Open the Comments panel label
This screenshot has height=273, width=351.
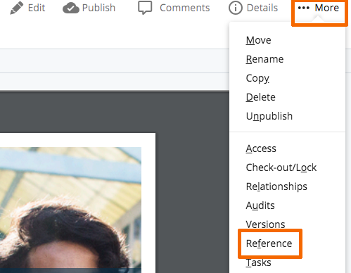coord(185,8)
